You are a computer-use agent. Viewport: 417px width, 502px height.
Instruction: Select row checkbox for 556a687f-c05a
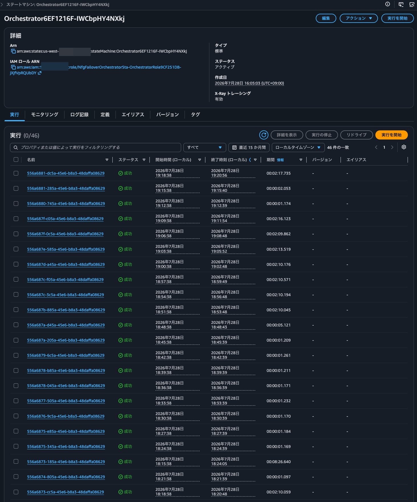[16, 219]
